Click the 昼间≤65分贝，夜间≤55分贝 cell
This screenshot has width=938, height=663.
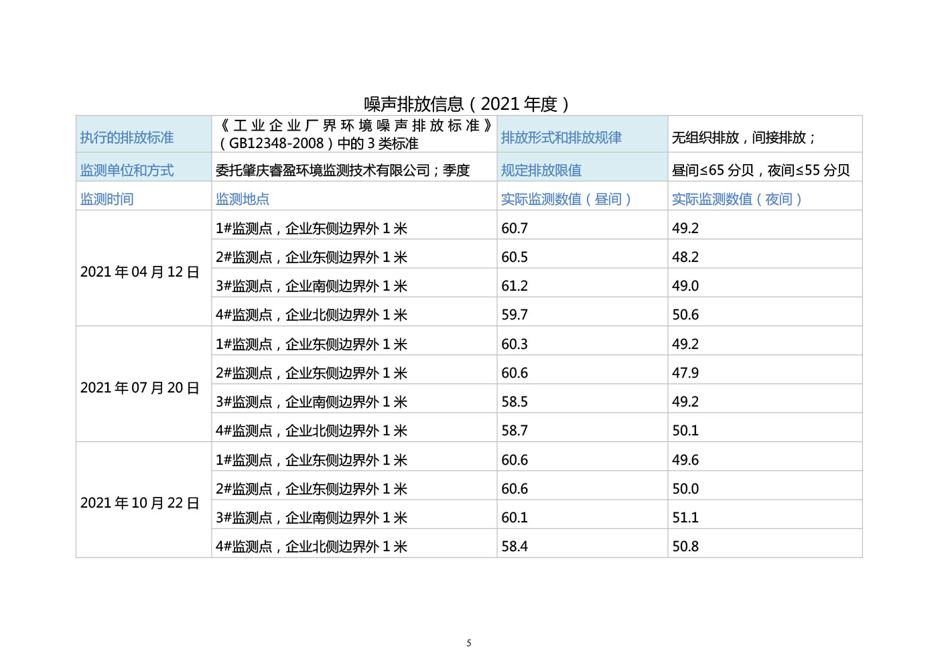pyautogui.click(x=765, y=167)
